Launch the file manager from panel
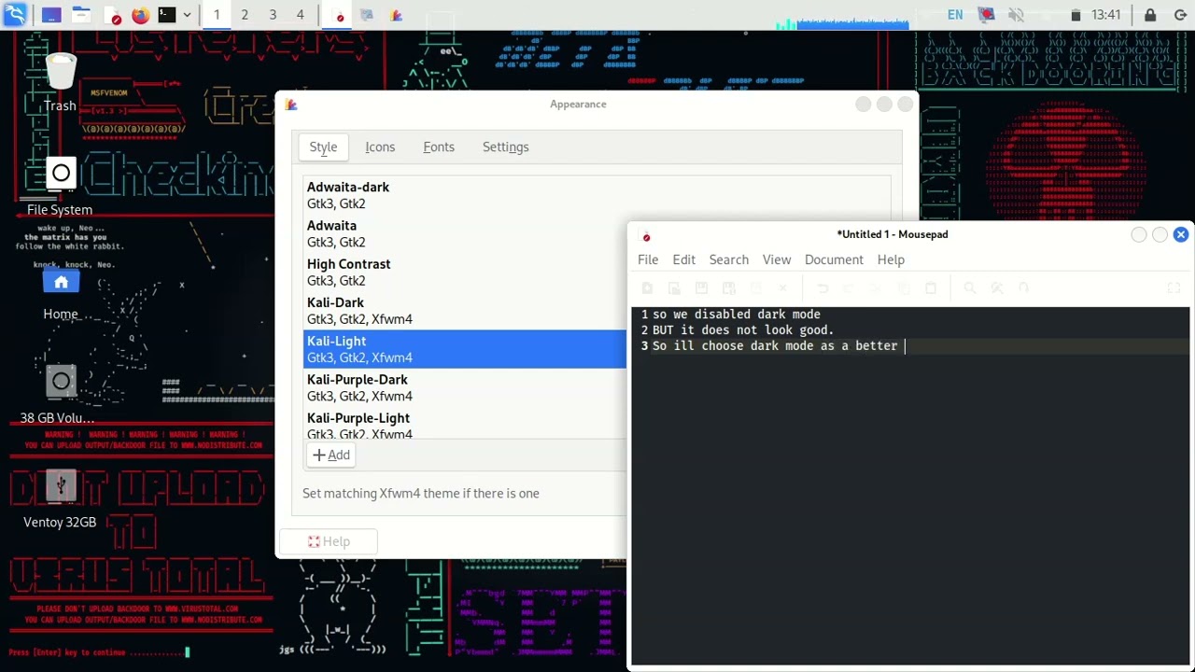 (81, 15)
